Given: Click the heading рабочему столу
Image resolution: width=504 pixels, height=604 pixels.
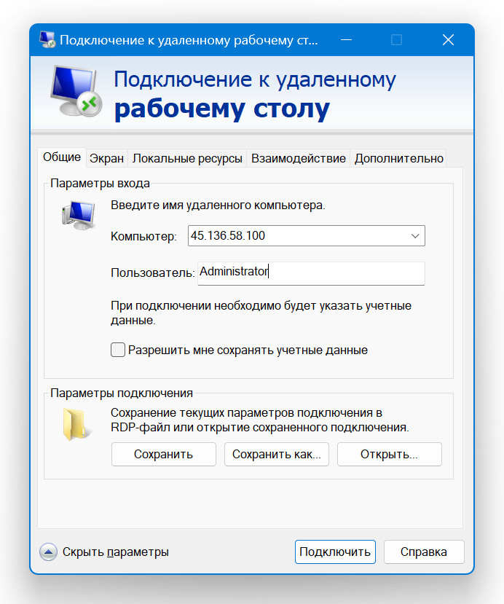Looking at the screenshot, I should click(x=222, y=109).
